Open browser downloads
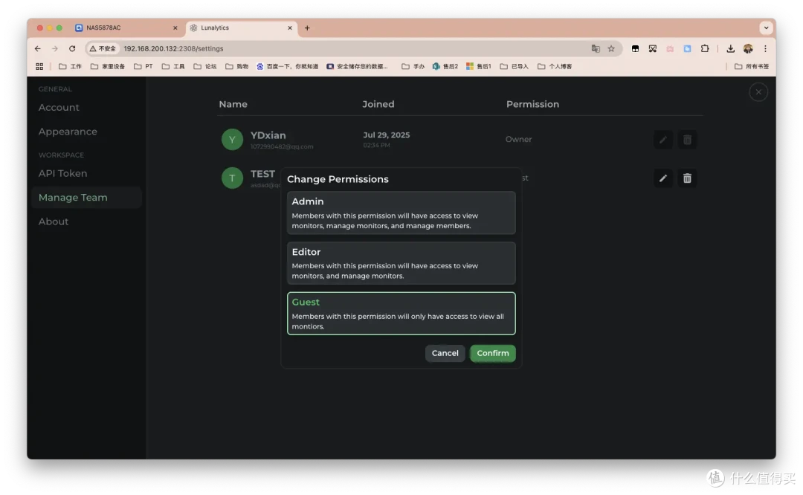803x495 pixels. tap(730, 48)
